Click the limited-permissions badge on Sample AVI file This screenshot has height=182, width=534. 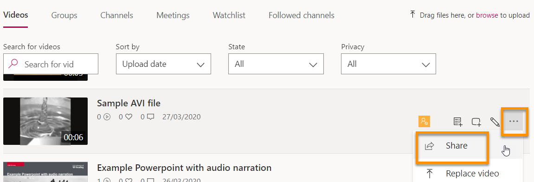[425, 121]
